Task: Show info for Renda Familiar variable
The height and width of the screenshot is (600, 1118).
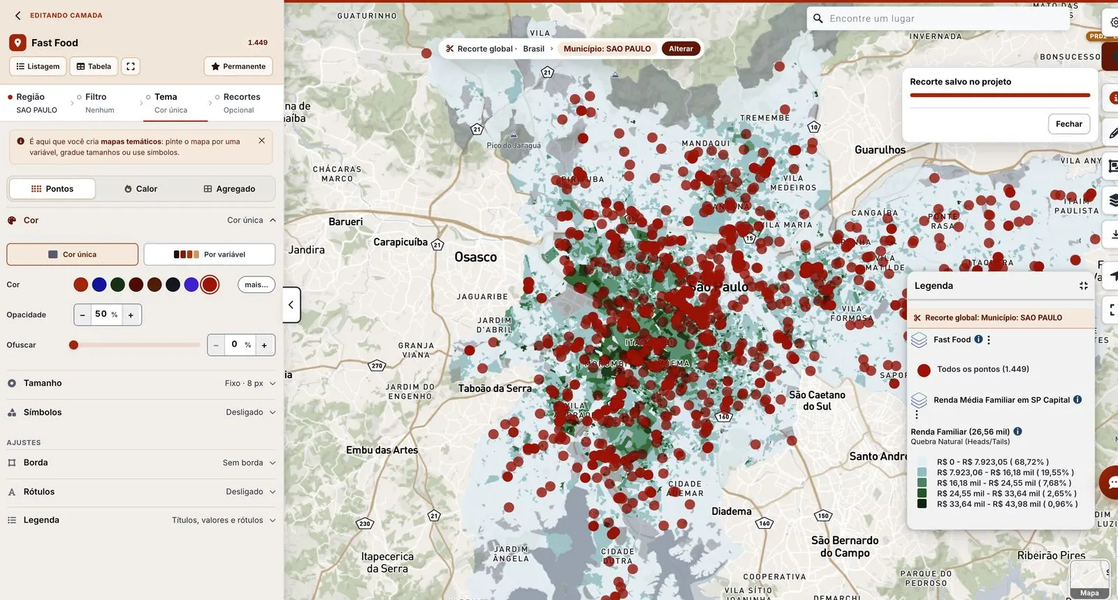Action: (1017, 431)
